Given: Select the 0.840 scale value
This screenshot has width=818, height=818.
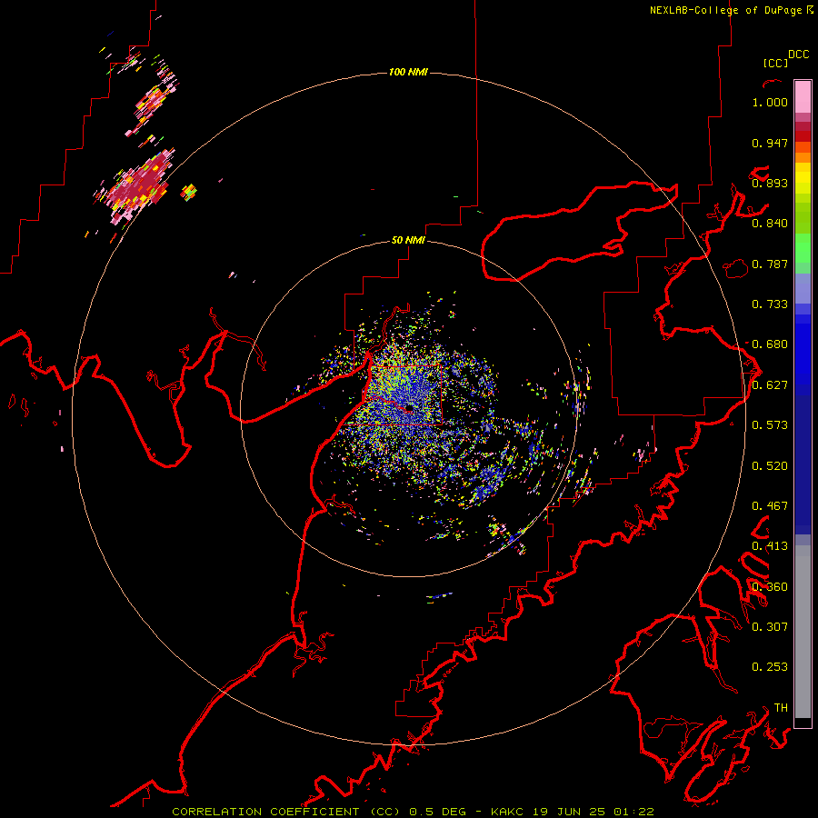Looking at the screenshot, I should click(770, 224).
